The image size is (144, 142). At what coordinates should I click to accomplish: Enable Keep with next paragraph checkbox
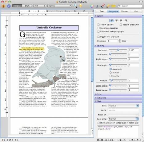click(98, 31)
